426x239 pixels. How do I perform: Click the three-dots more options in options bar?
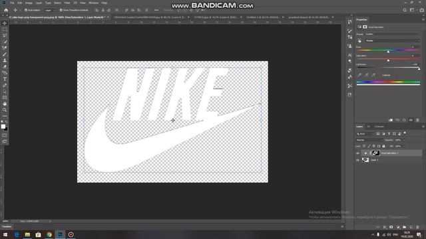156,10
